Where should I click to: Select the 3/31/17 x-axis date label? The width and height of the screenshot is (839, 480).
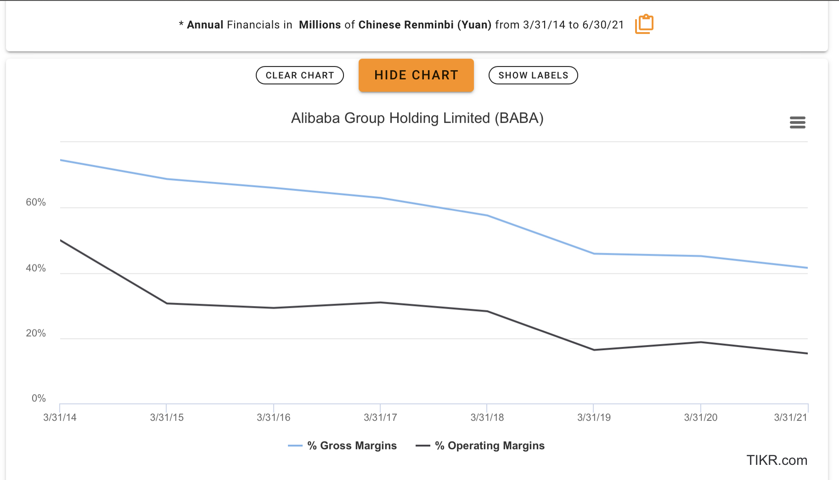[x=380, y=418]
